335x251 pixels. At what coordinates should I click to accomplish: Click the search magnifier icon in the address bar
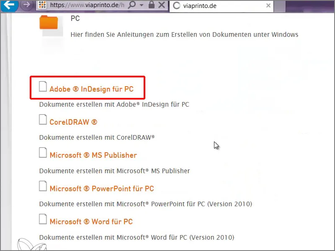point(132,5)
